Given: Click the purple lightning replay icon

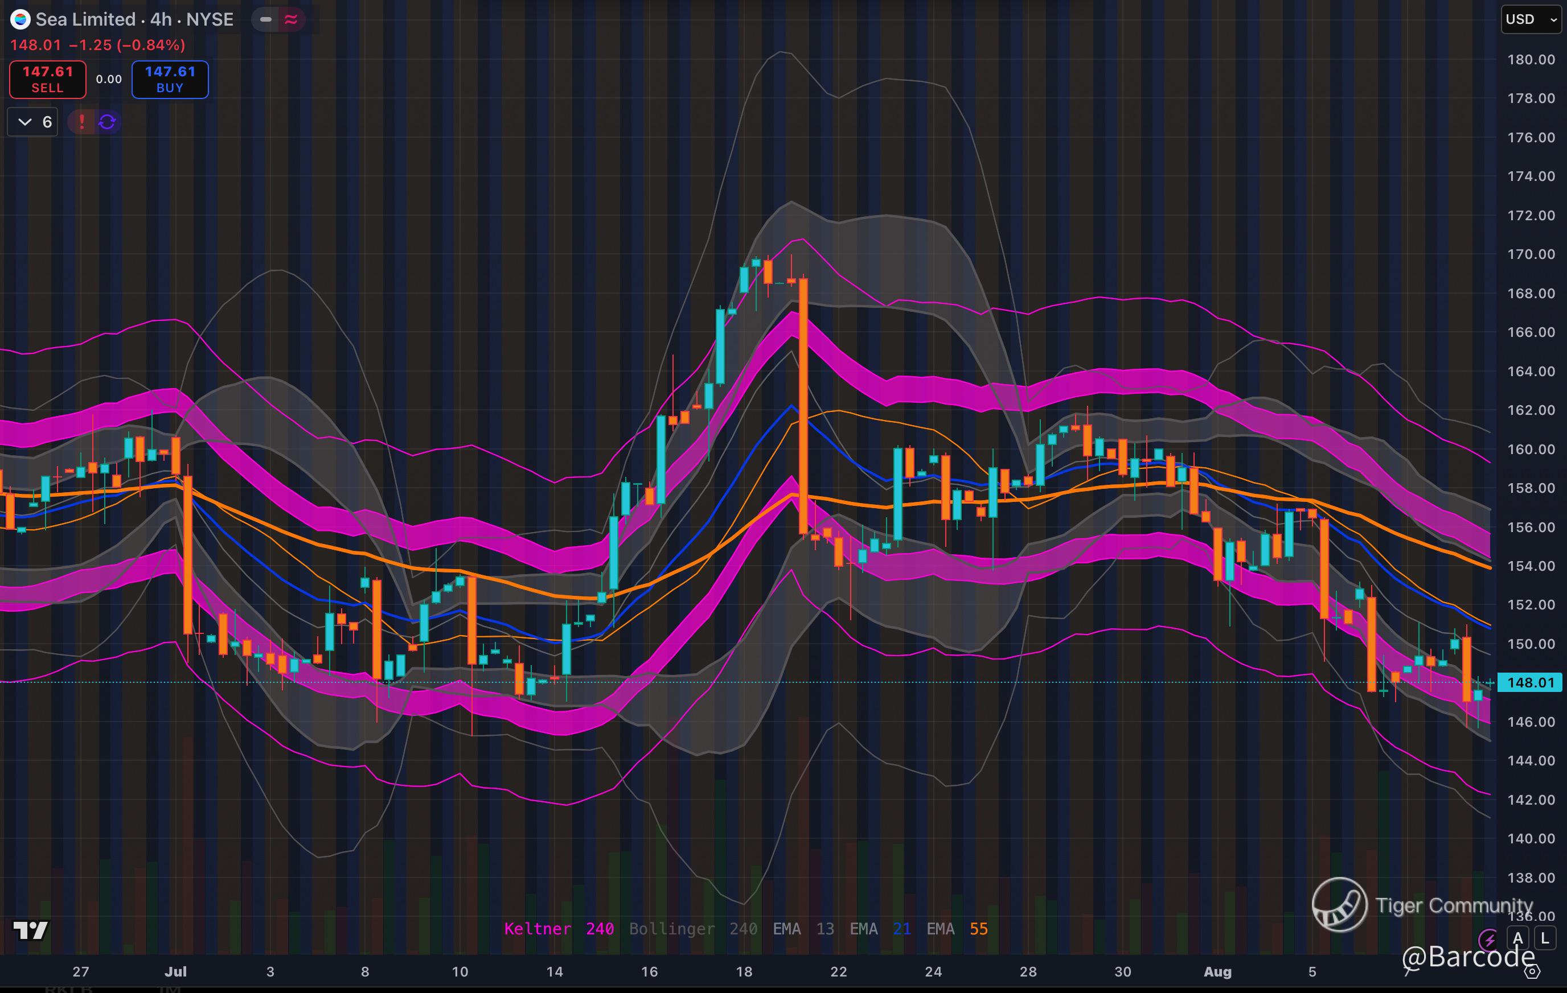Looking at the screenshot, I should 1488,939.
